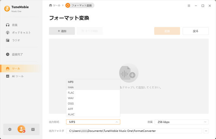
Task: Click the 出力フォルダ path field
Action: pos(134,131)
